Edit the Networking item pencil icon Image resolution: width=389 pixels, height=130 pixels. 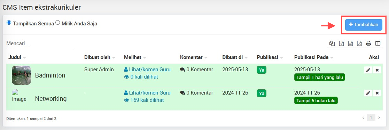tap(368, 93)
